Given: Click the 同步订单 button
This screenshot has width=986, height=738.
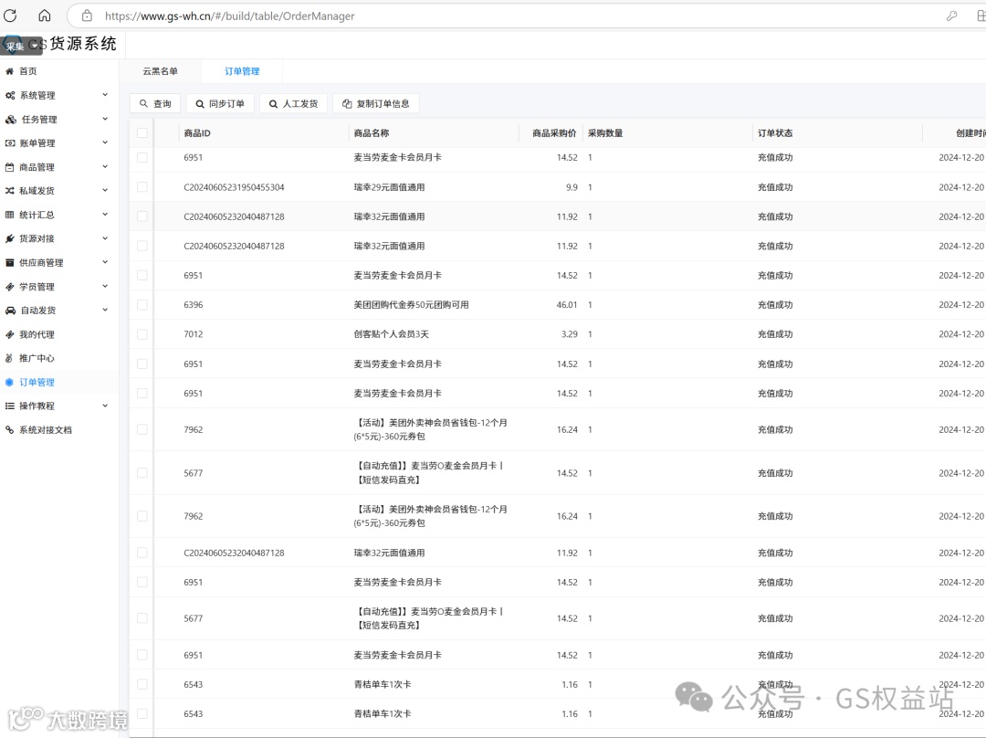Looking at the screenshot, I should pos(220,104).
